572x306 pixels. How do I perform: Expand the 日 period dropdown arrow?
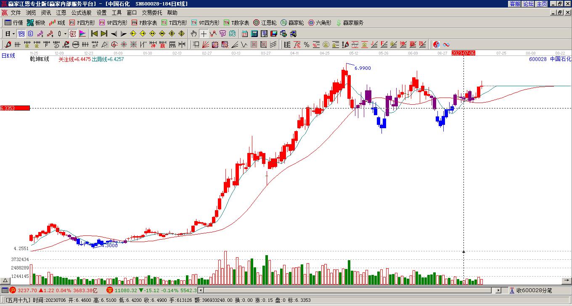point(13,34)
